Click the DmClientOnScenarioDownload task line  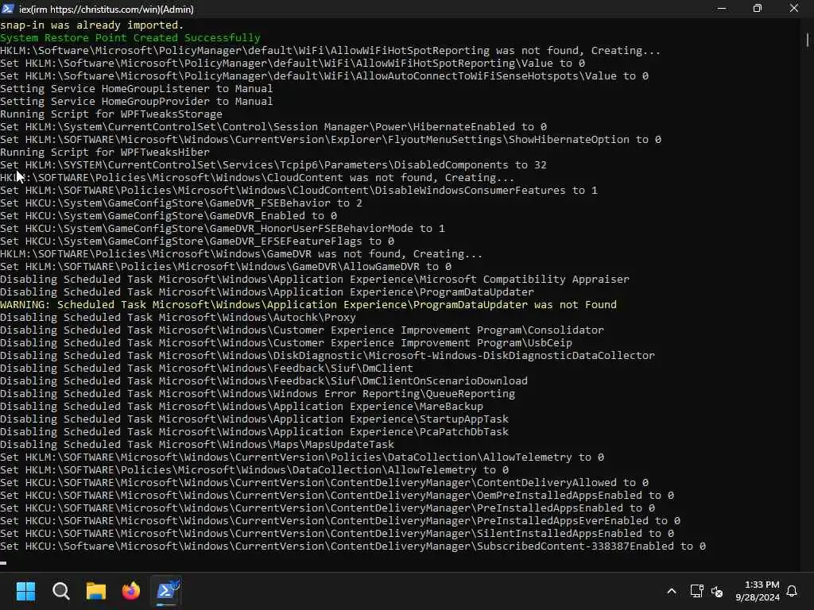tap(264, 380)
